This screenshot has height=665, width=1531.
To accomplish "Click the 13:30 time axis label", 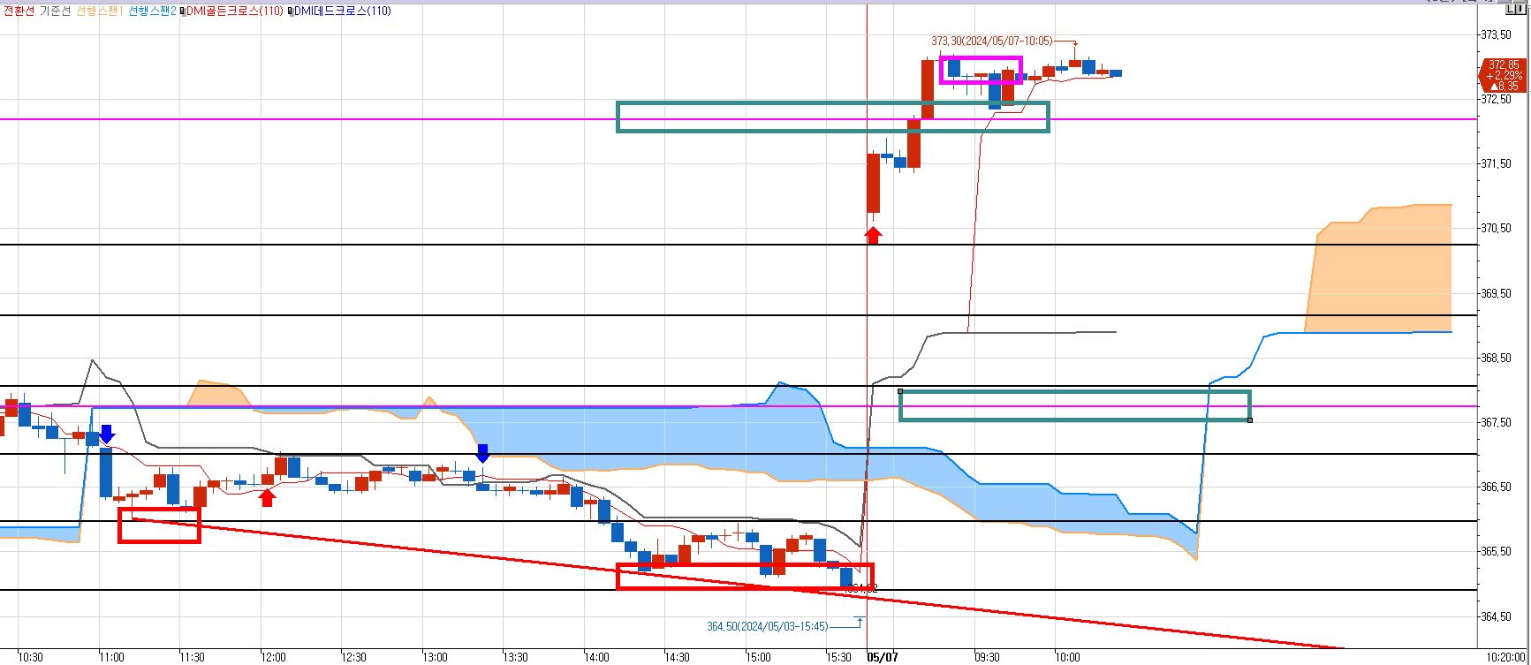I will point(515,658).
